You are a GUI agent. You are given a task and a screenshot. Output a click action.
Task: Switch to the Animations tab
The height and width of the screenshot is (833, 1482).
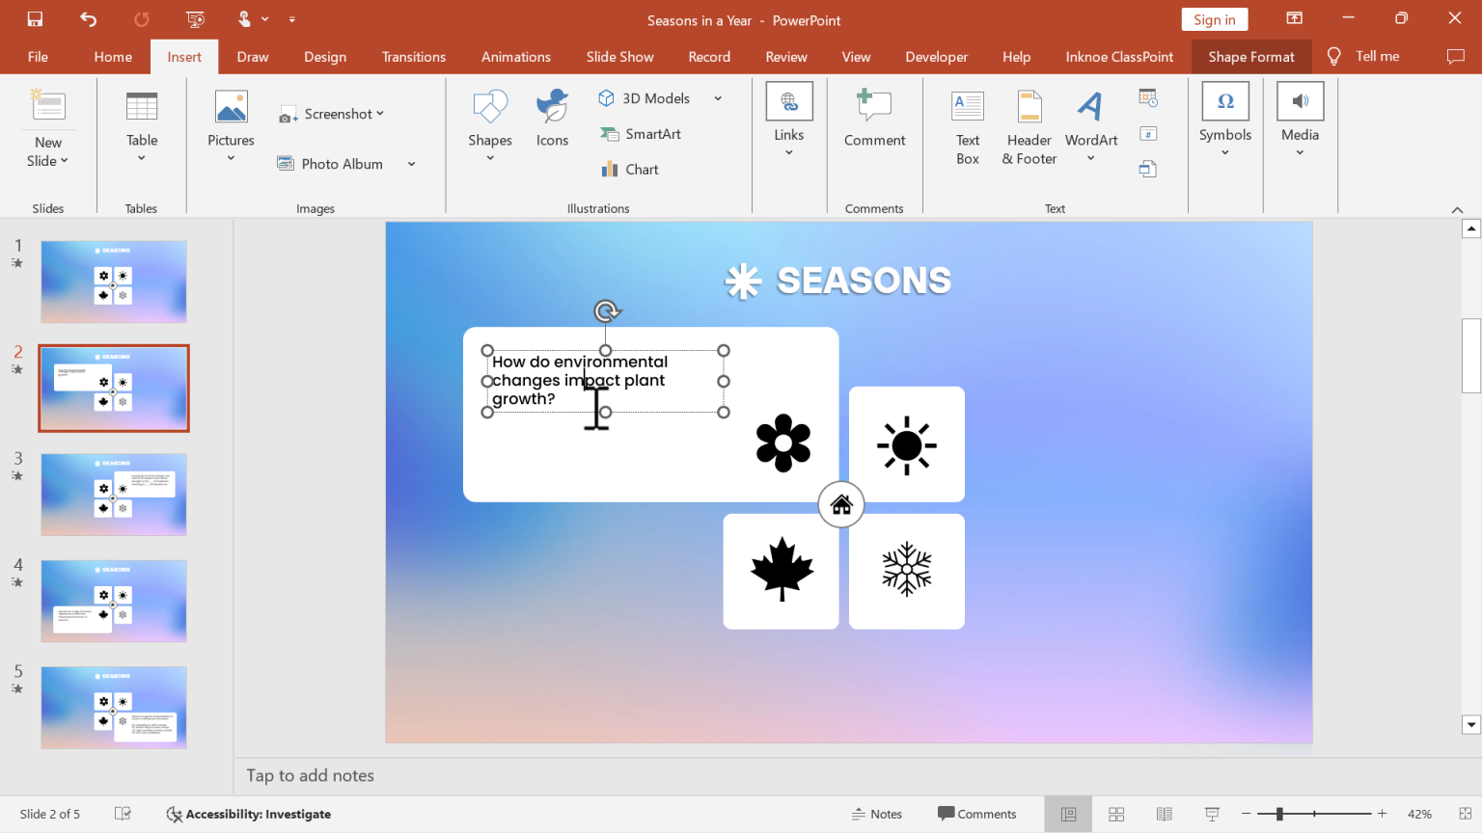(515, 56)
